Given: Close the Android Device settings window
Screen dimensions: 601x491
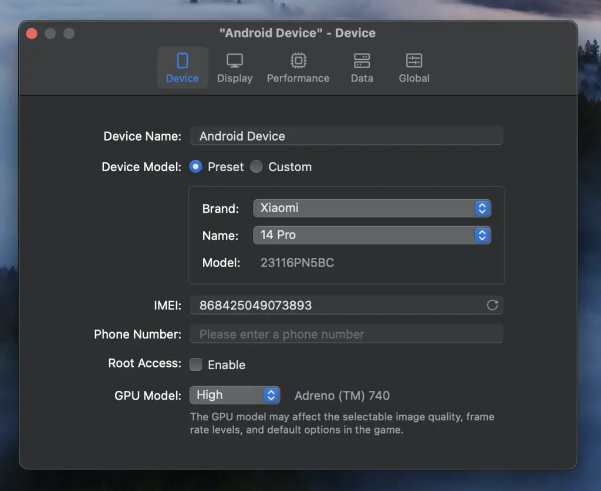Looking at the screenshot, I should 32,33.
